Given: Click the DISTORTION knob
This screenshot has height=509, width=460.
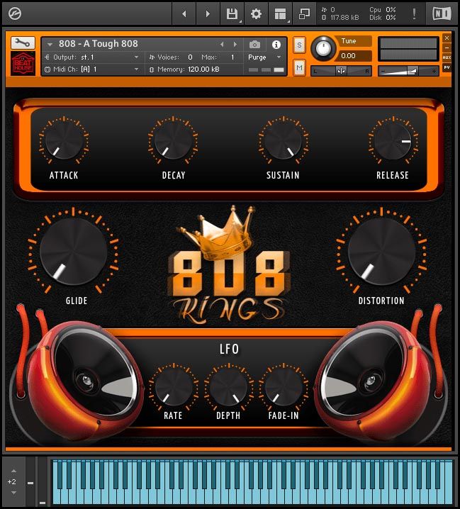Looking at the screenshot, I should (x=381, y=252).
